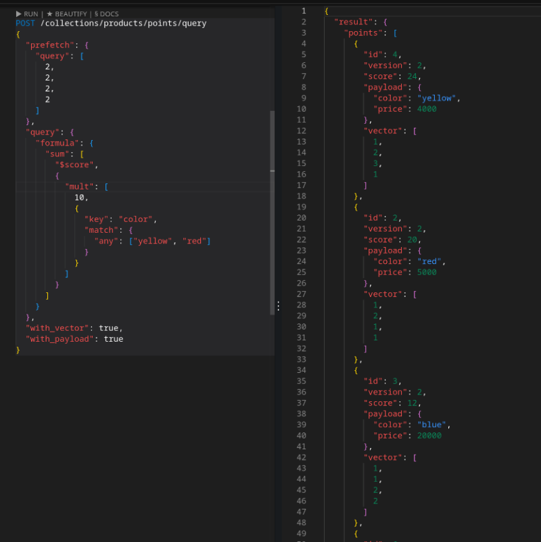Click line number 19 in the response gutter
This screenshot has width=541, height=542.
tap(301, 207)
